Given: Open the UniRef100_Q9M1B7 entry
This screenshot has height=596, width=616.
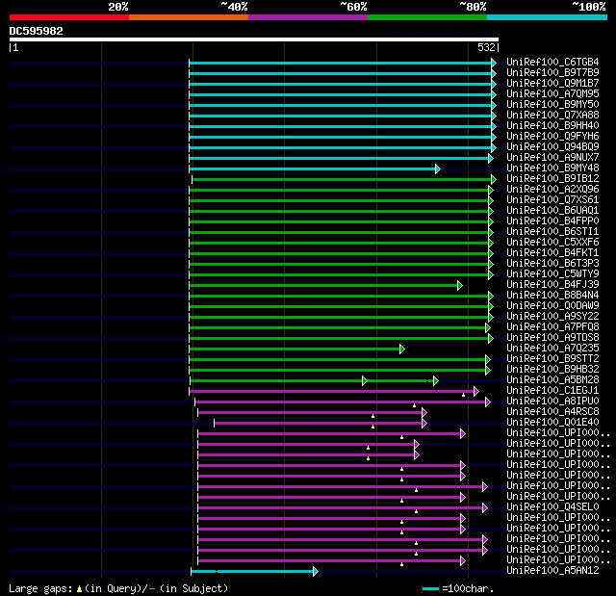Looking at the screenshot, I should coord(552,84).
